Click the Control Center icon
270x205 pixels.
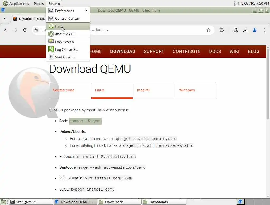[51, 18]
